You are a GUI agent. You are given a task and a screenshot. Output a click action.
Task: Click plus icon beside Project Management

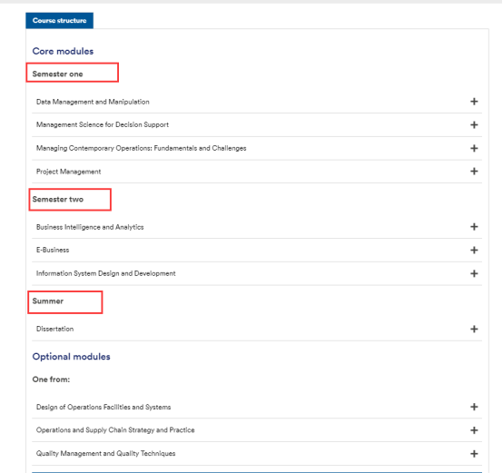pyautogui.click(x=474, y=172)
